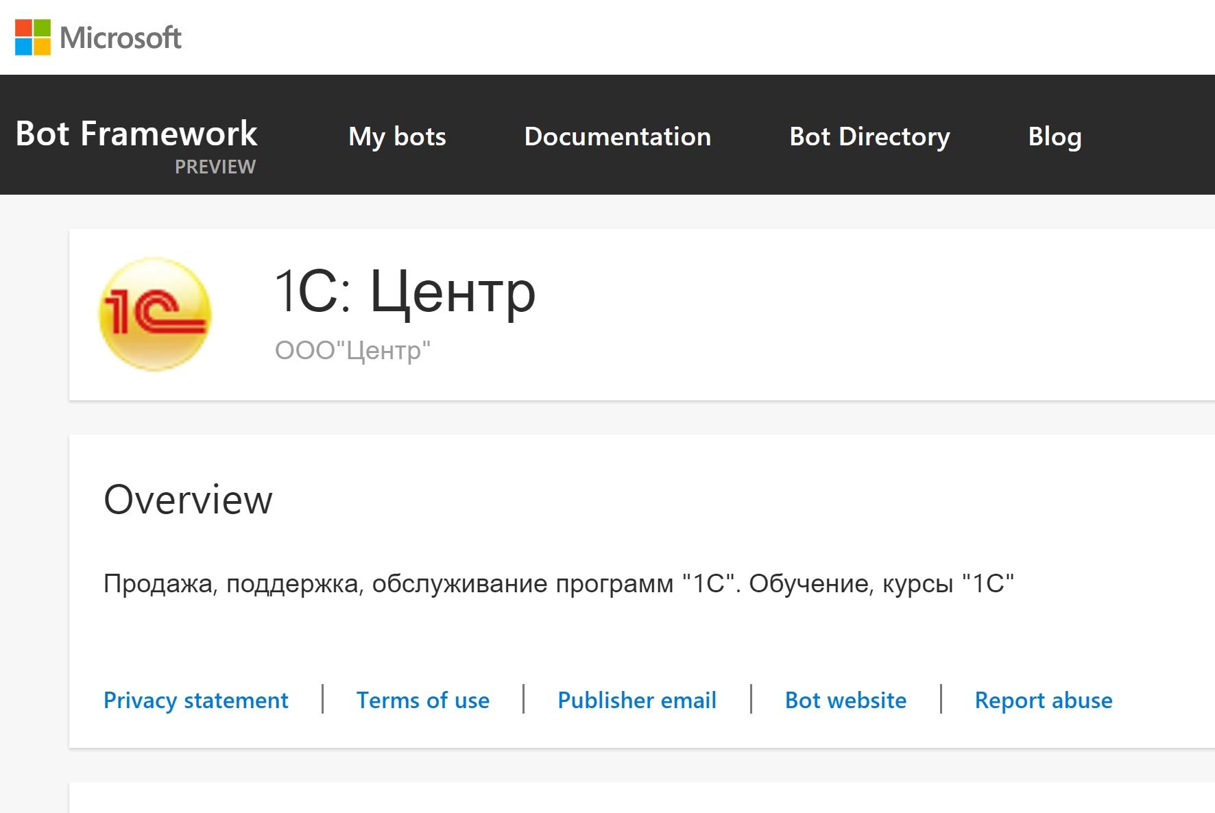Click the 1C bot logo thumbnail

tap(155, 315)
